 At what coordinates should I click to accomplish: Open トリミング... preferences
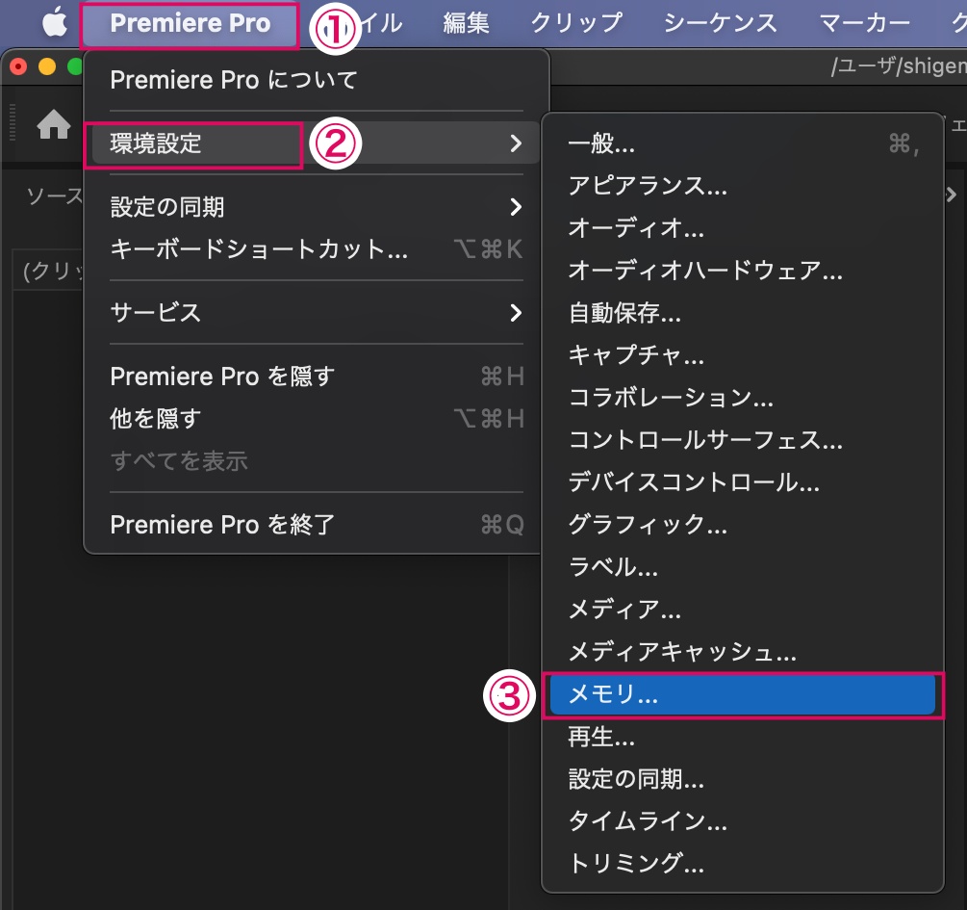click(743, 864)
